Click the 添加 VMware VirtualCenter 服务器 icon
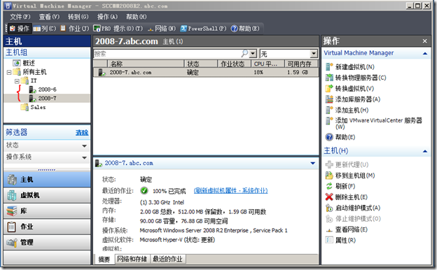The height and width of the screenshot is (270, 437). point(329,120)
